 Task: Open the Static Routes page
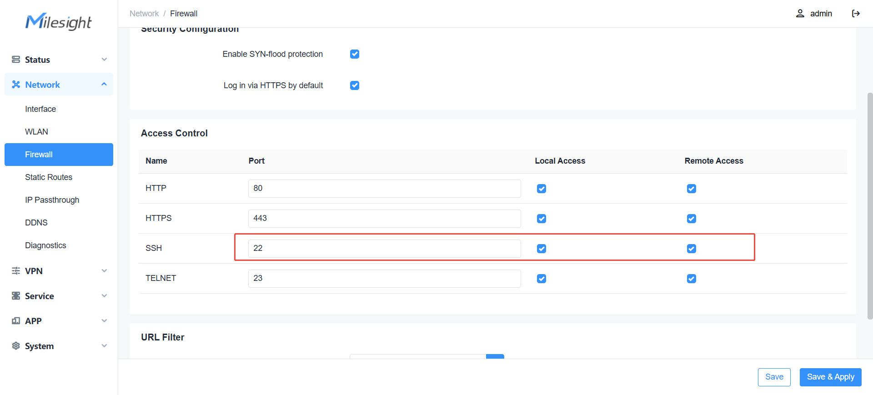pos(49,177)
